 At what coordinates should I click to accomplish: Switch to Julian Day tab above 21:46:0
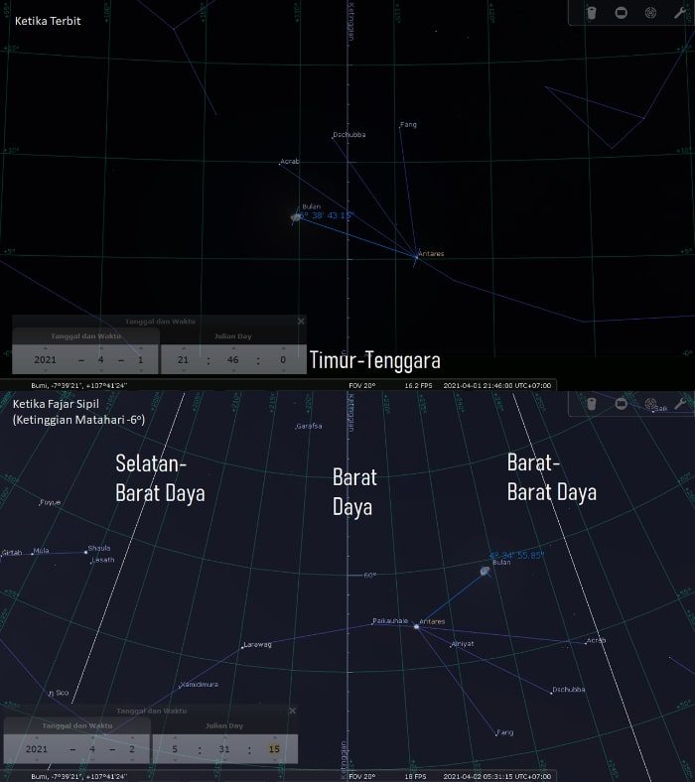233,336
